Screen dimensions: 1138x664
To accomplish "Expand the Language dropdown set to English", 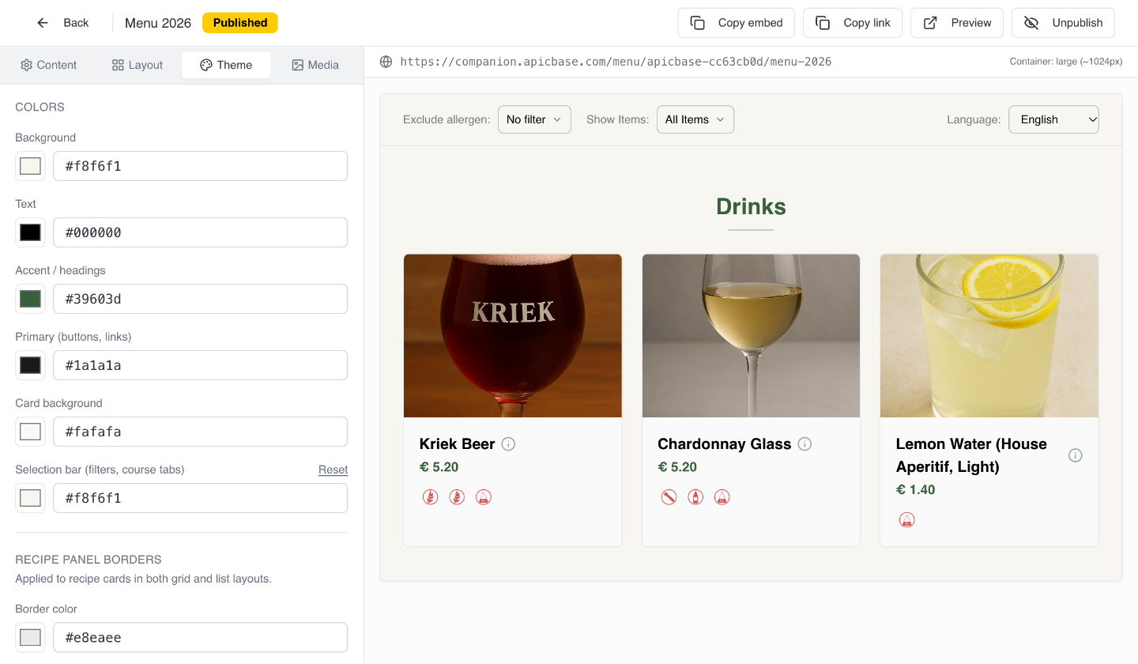I will [x=1053, y=119].
